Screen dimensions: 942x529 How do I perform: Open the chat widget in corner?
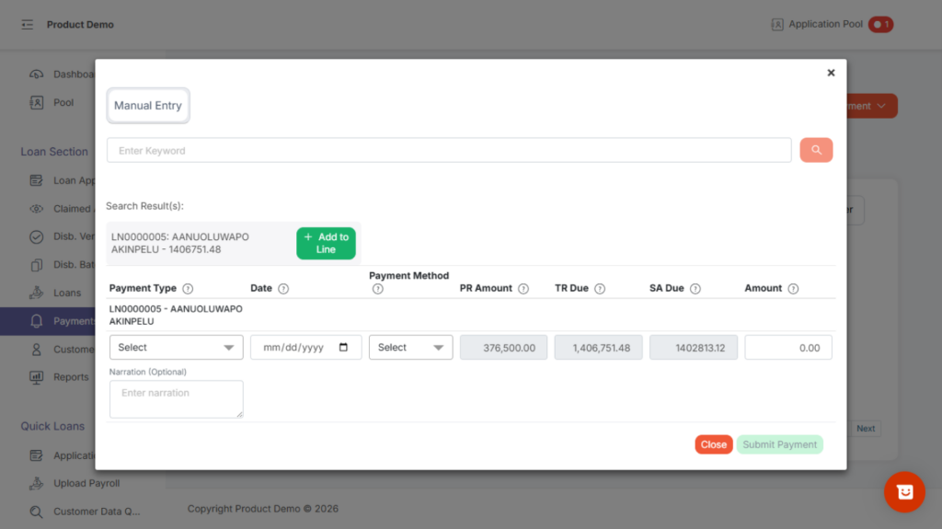pyautogui.click(x=904, y=492)
